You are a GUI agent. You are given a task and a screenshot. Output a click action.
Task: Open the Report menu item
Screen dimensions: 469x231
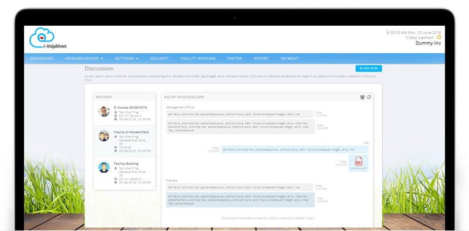(261, 58)
